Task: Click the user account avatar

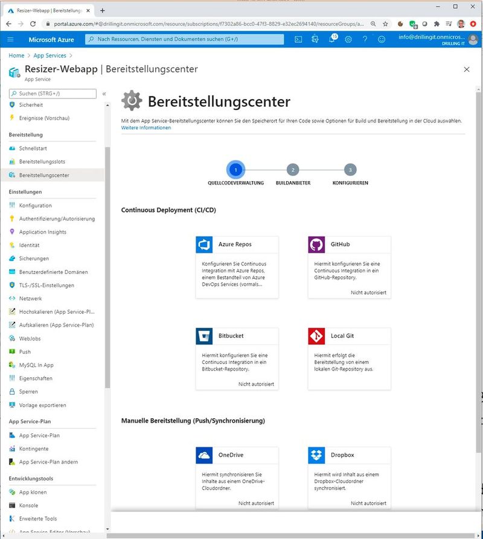Action: click(x=473, y=39)
